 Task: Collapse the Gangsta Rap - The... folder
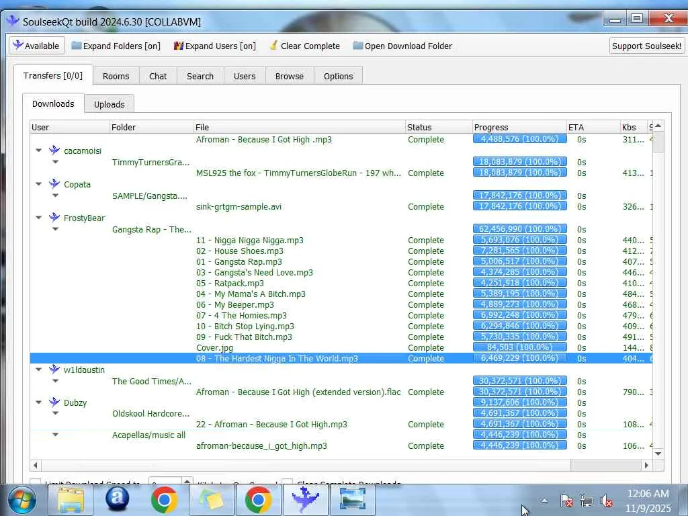(55, 229)
